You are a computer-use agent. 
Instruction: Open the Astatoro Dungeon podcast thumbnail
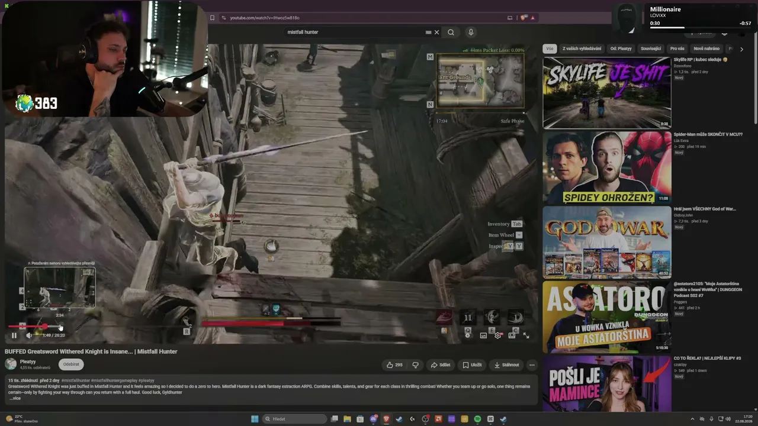click(x=607, y=317)
